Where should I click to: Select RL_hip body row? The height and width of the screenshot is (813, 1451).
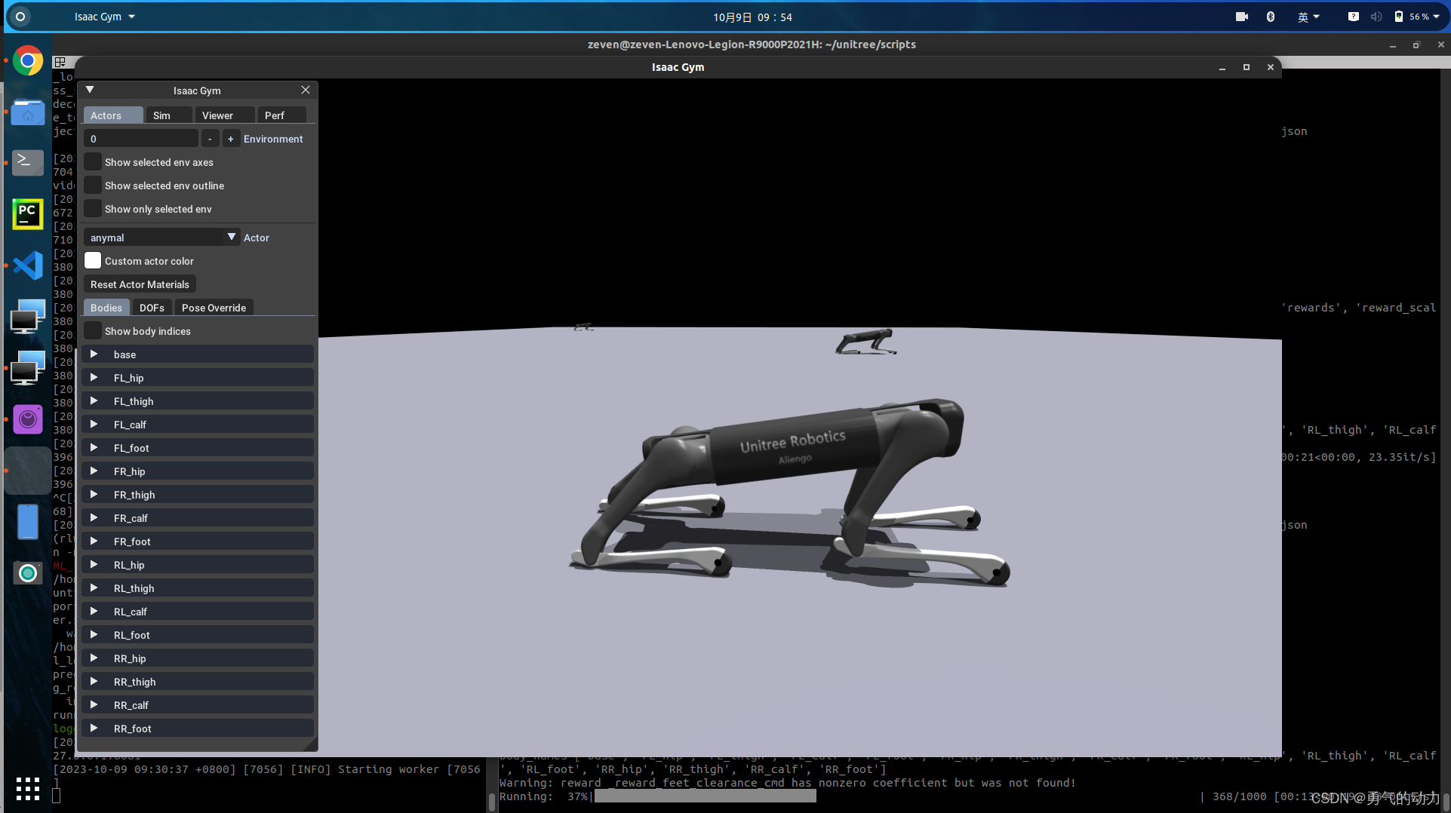coord(198,565)
